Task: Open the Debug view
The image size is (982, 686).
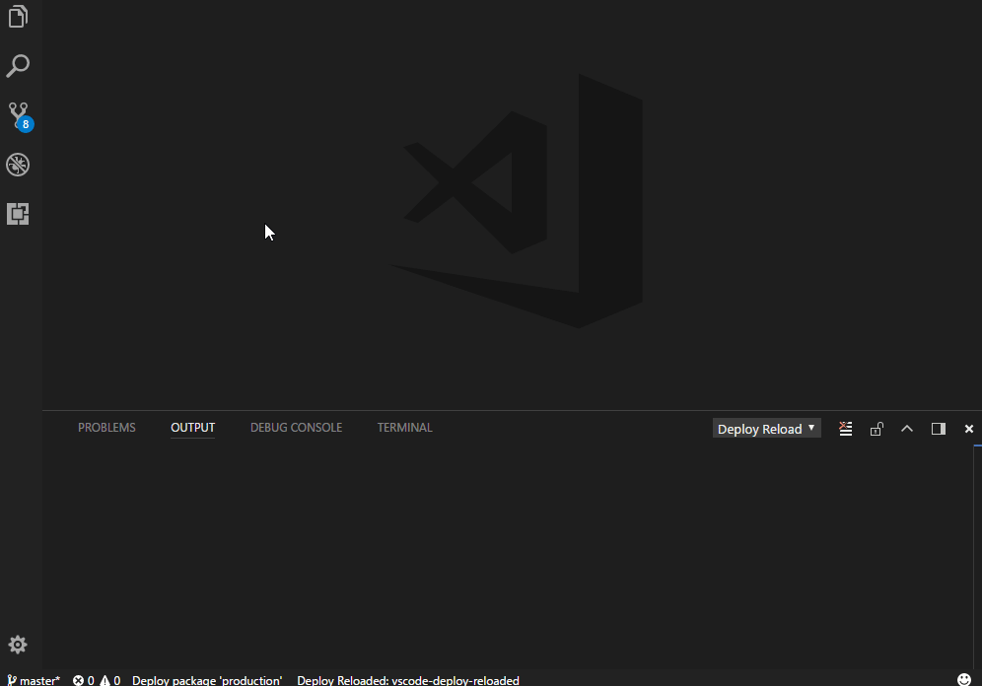Action: click(18, 165)
